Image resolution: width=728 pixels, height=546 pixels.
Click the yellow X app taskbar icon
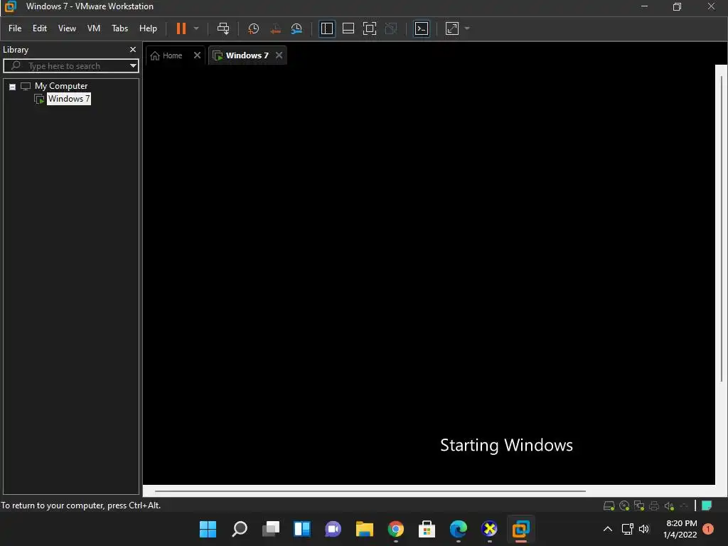pos(489,529)
